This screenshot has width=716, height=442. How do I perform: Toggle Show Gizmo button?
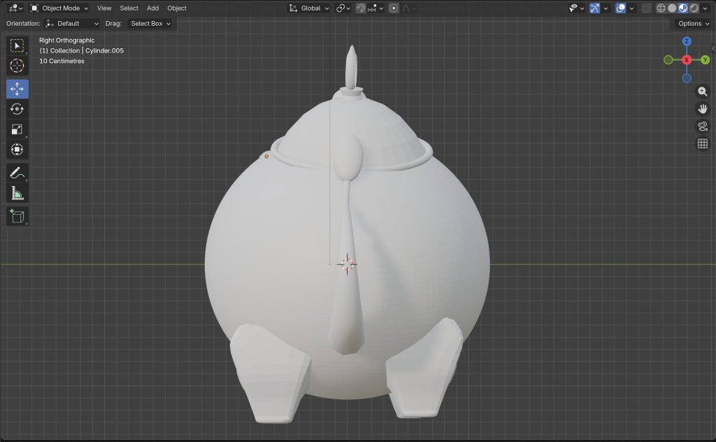(x=594, y=8)
